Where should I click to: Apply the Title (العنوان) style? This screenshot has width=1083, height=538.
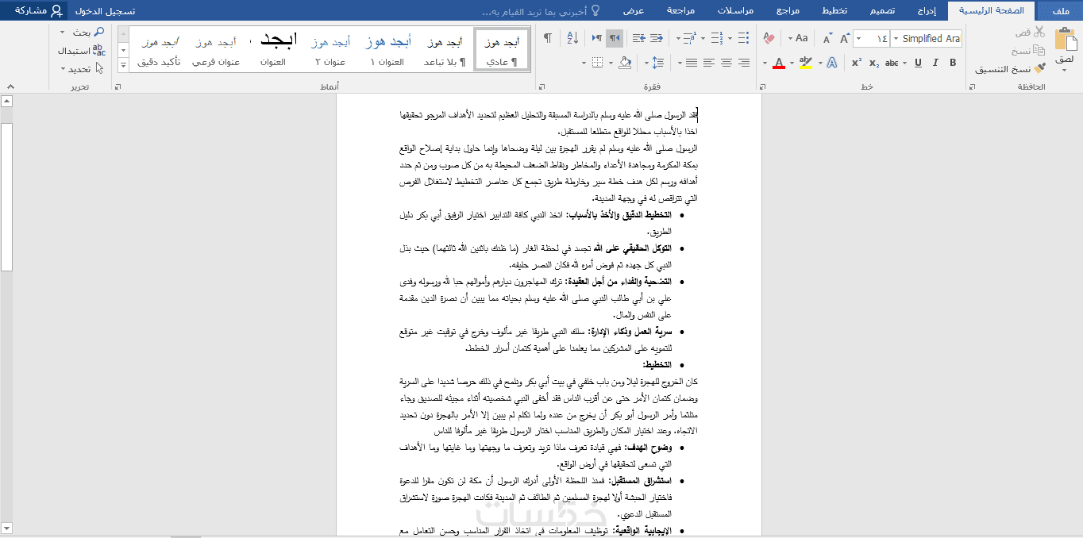[273, 49]
